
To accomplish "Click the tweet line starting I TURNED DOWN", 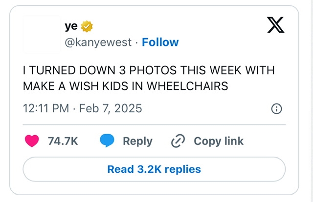I will (149, 70).
